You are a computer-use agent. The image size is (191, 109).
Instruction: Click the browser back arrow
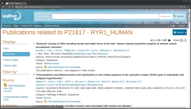pyautogui.click(x=3, y=7)
